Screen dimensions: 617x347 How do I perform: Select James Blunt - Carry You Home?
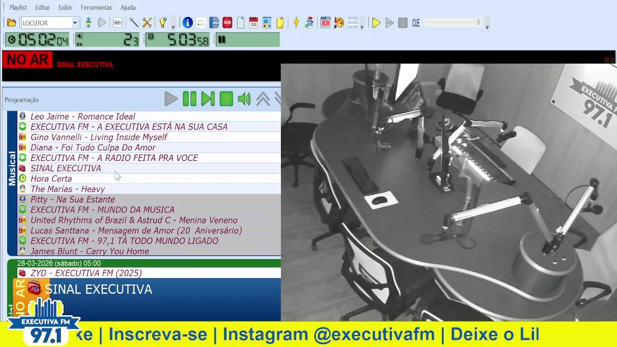tap(149, 251)
